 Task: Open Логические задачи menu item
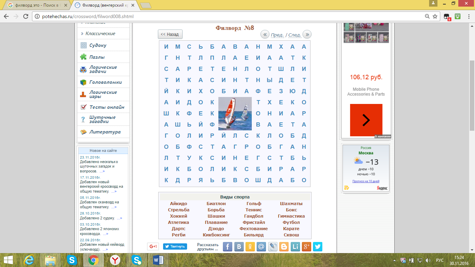click(x=103, y=69)
